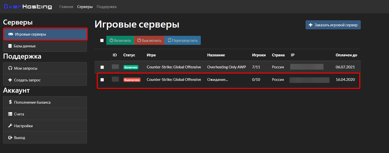
Task: Click Counter-Strike game in Выключен row
Action: 174,79
